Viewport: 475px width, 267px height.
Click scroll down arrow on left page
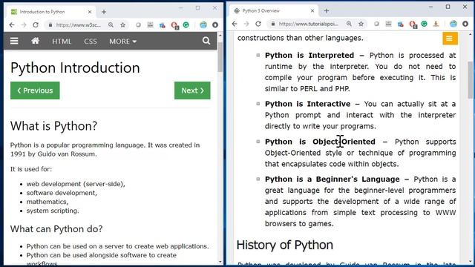(220, 262)
